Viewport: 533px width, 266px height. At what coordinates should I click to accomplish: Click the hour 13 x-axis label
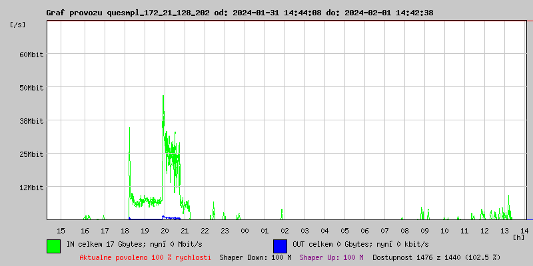504,230
